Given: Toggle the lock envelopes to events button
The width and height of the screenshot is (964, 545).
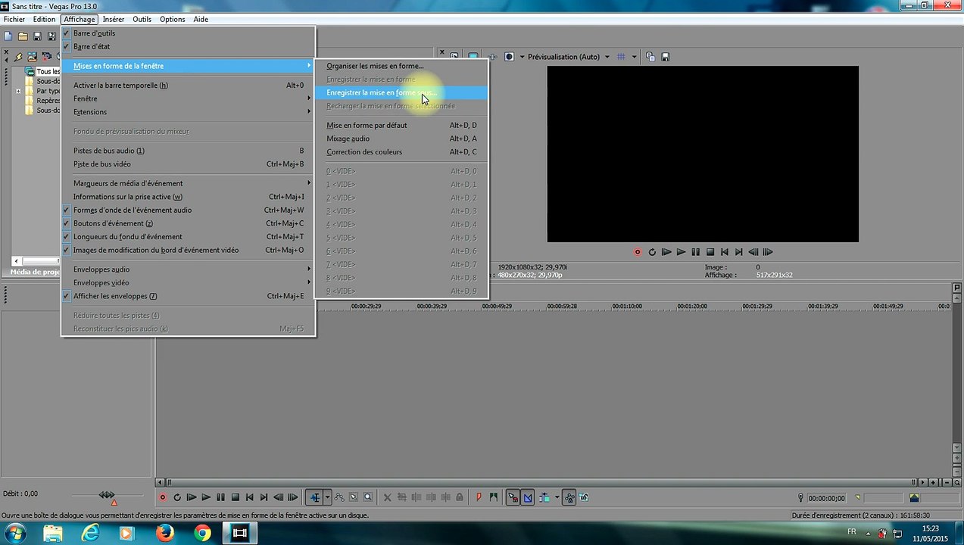Looking at the screenshot, I should point(569,497).
